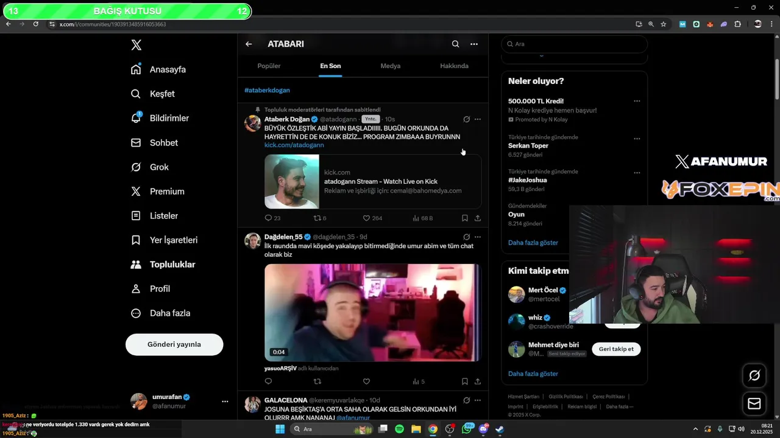Go to Anasayfa in the sidebar
The width and height of the screenshot is (780, 438).
click(158, 69)
